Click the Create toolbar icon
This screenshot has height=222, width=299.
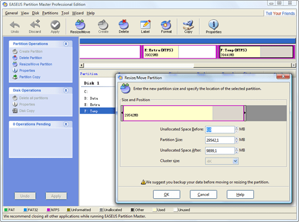click(x=103, y=25)
